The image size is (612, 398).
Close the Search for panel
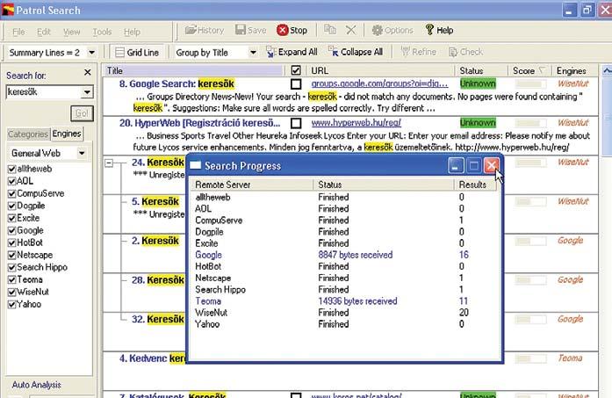[x=88, y=72]
